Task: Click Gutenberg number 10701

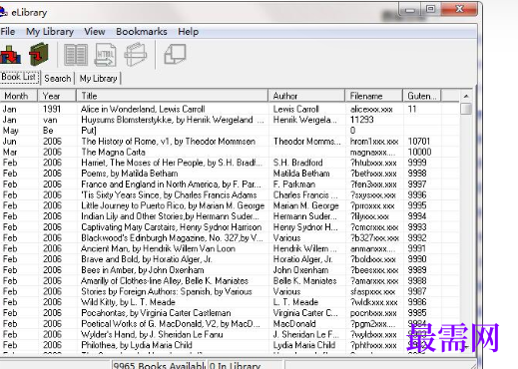Action: coord(419,142)
